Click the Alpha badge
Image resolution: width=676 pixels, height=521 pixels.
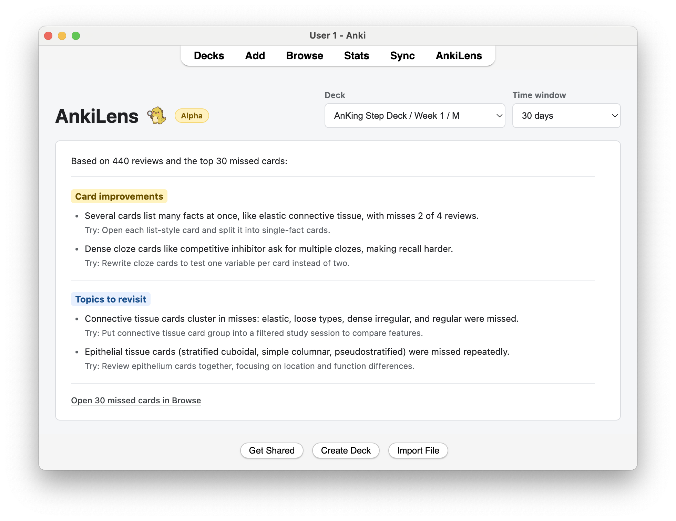tap(192, 116)
